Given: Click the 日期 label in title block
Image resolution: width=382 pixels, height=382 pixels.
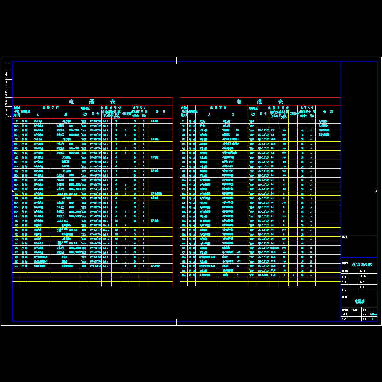Looking at the screenshot, I should tap(344, 318).
